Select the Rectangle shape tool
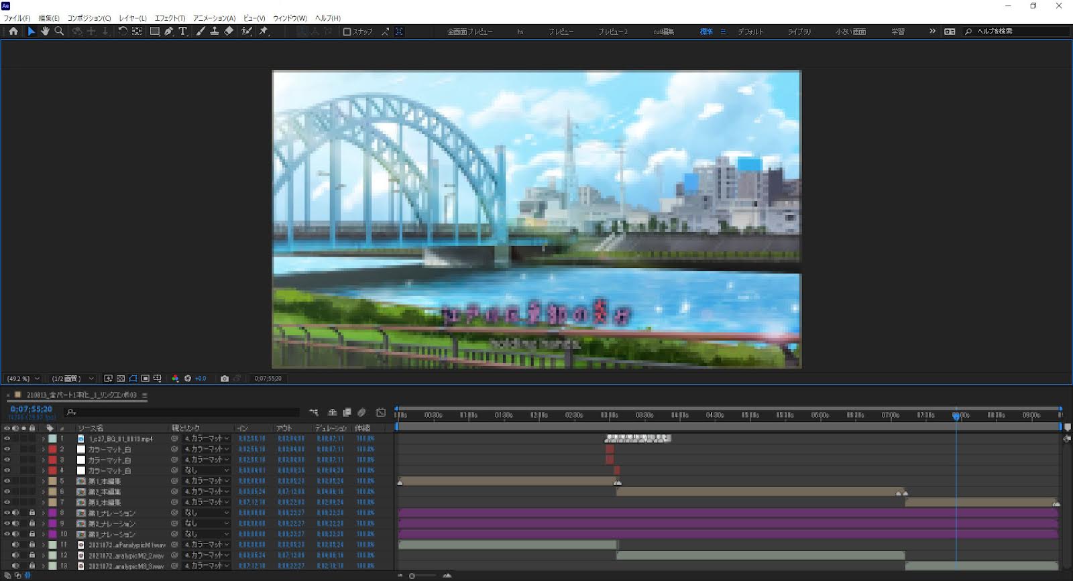 (x=154, y=31)
